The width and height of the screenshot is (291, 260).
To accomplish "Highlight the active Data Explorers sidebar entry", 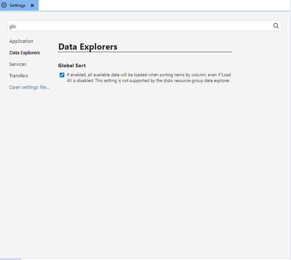I will point(24,53).
